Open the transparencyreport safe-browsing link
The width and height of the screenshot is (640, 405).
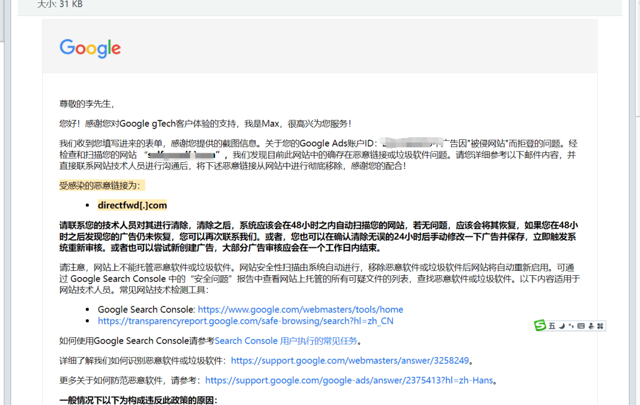(x=245, y=321)
